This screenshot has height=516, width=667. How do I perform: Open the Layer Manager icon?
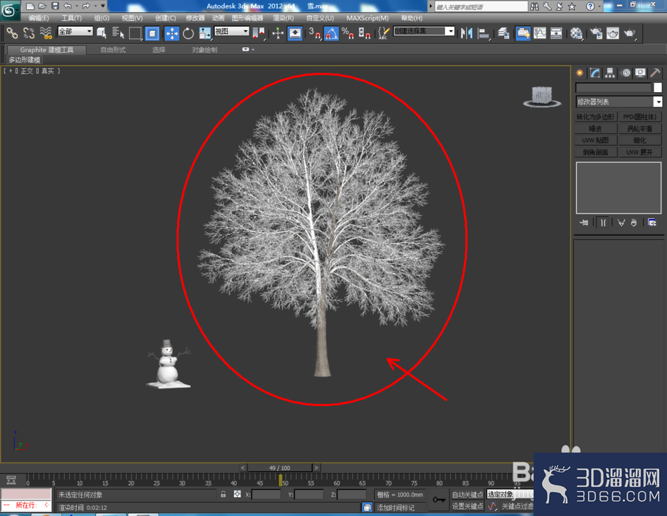(x=504, y=33)
